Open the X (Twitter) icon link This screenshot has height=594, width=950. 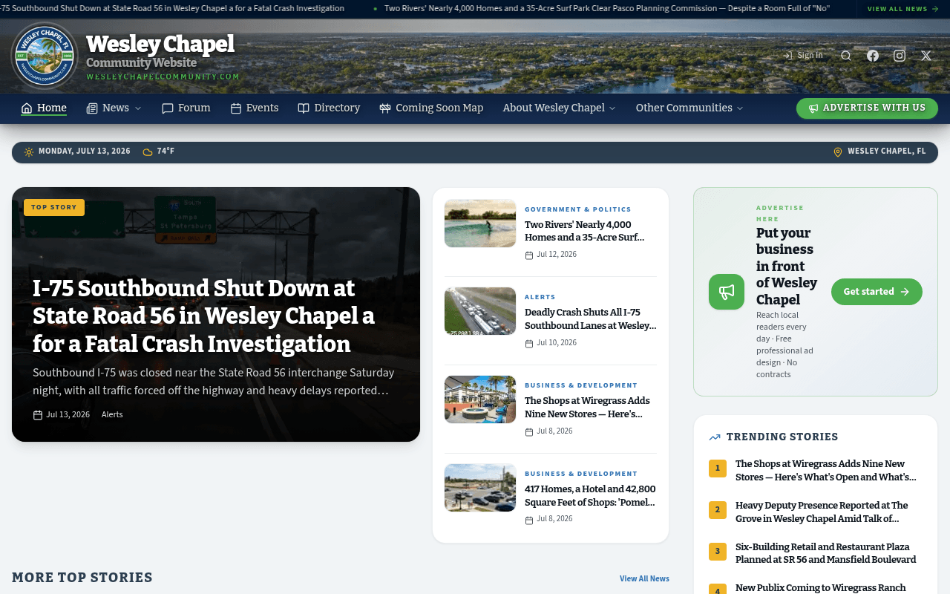pos(926,56)
